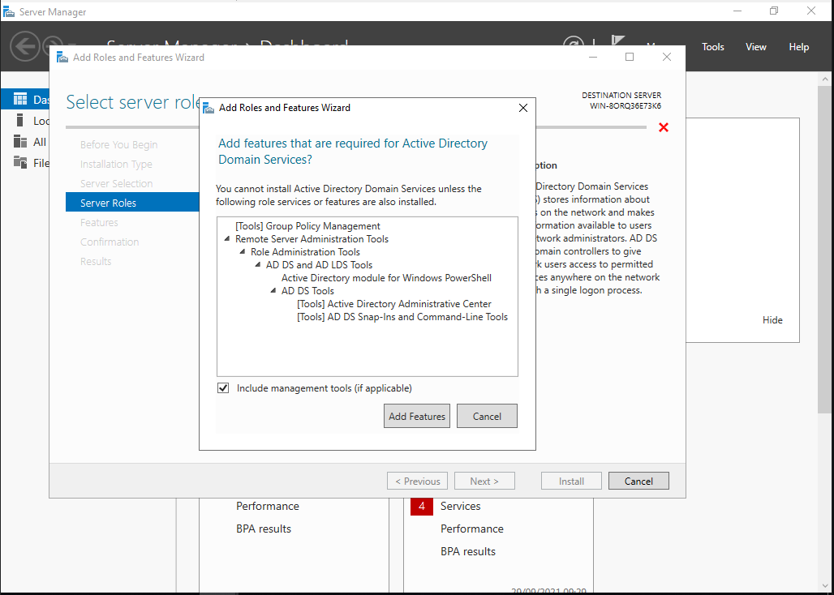834x595 pixels.
Task: Open the left tile's Performance link
Action: [268, 507]
